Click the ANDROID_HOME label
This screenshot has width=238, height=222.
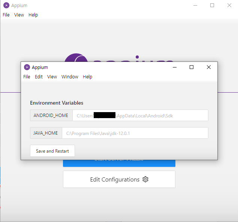[51, 115]
